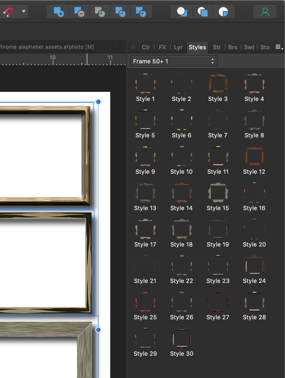The width and height of the screenshot is (285, 378).
Task: Apply the Style 14 frame thumbnail
Action: point(181,193)
